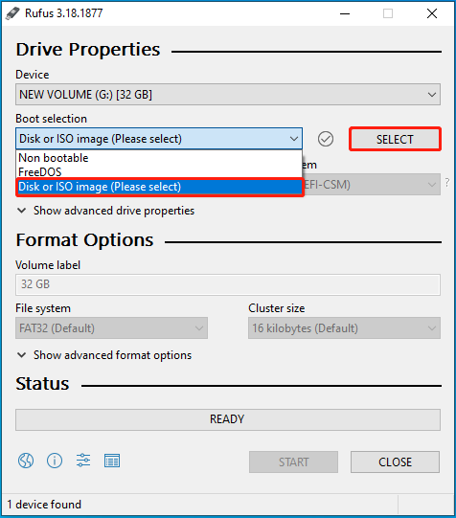Click the Volume label input field
This screenshot has height=518, width=456.
228,284
